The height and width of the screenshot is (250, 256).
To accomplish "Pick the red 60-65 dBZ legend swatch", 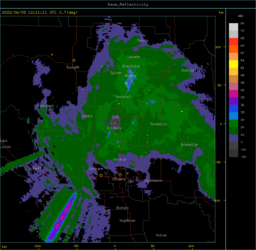I will 233,42.
